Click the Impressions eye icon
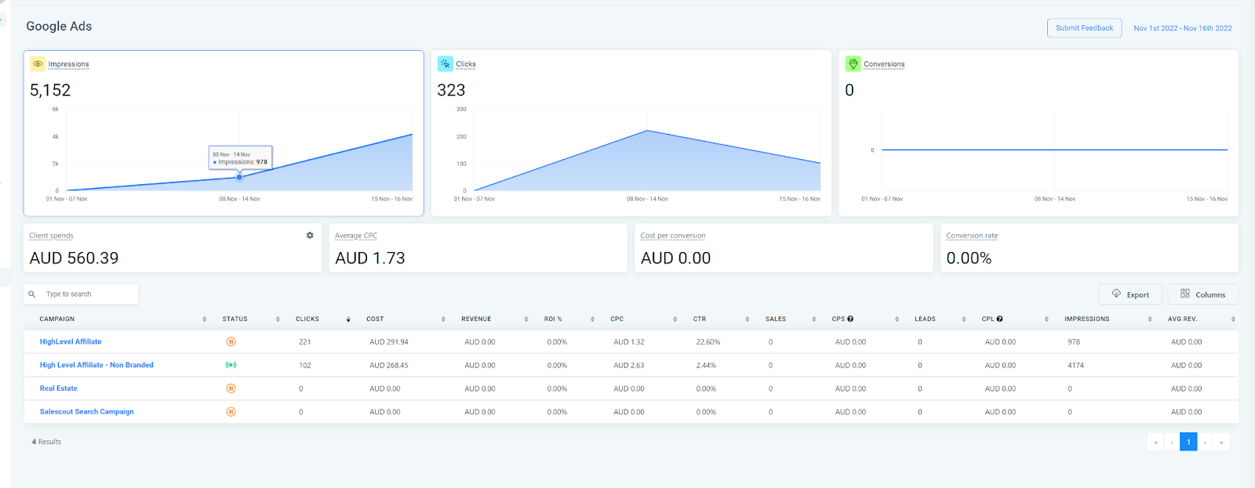This screenshot has height=488, width=1255. point(38,64)
